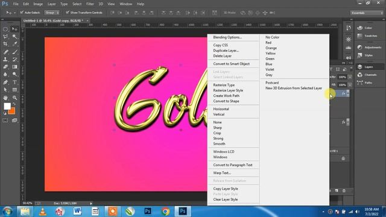The image size is (386, 217).
Task: Reset to default foreground and background colors
Action: coord(4,113)
